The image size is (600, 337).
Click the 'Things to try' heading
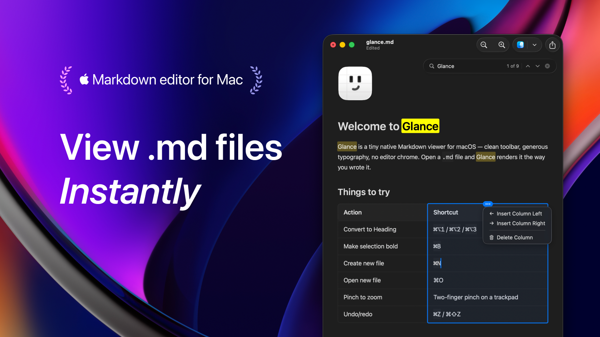click(x=364, y=192)
